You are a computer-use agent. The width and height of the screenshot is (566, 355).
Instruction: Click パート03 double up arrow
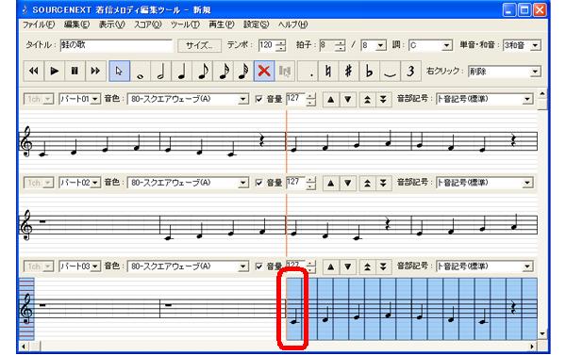coord(367,266)
